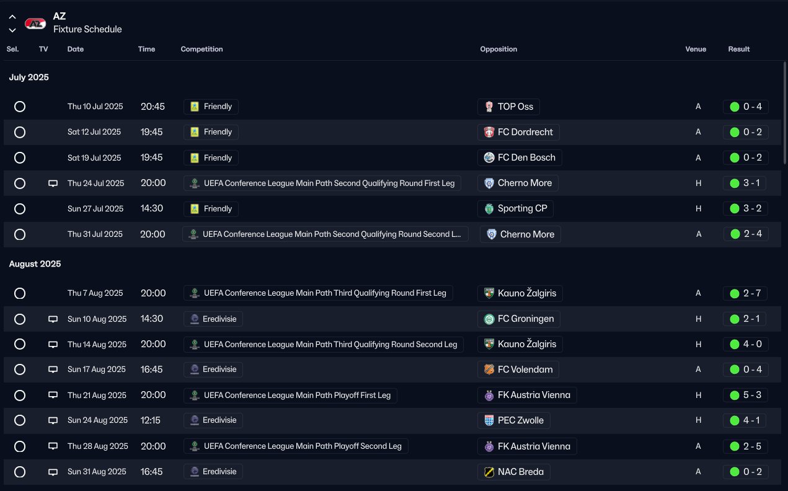
Task: View 2 - 5 result against Austria Vienna
Action: [x=746, y=446]
